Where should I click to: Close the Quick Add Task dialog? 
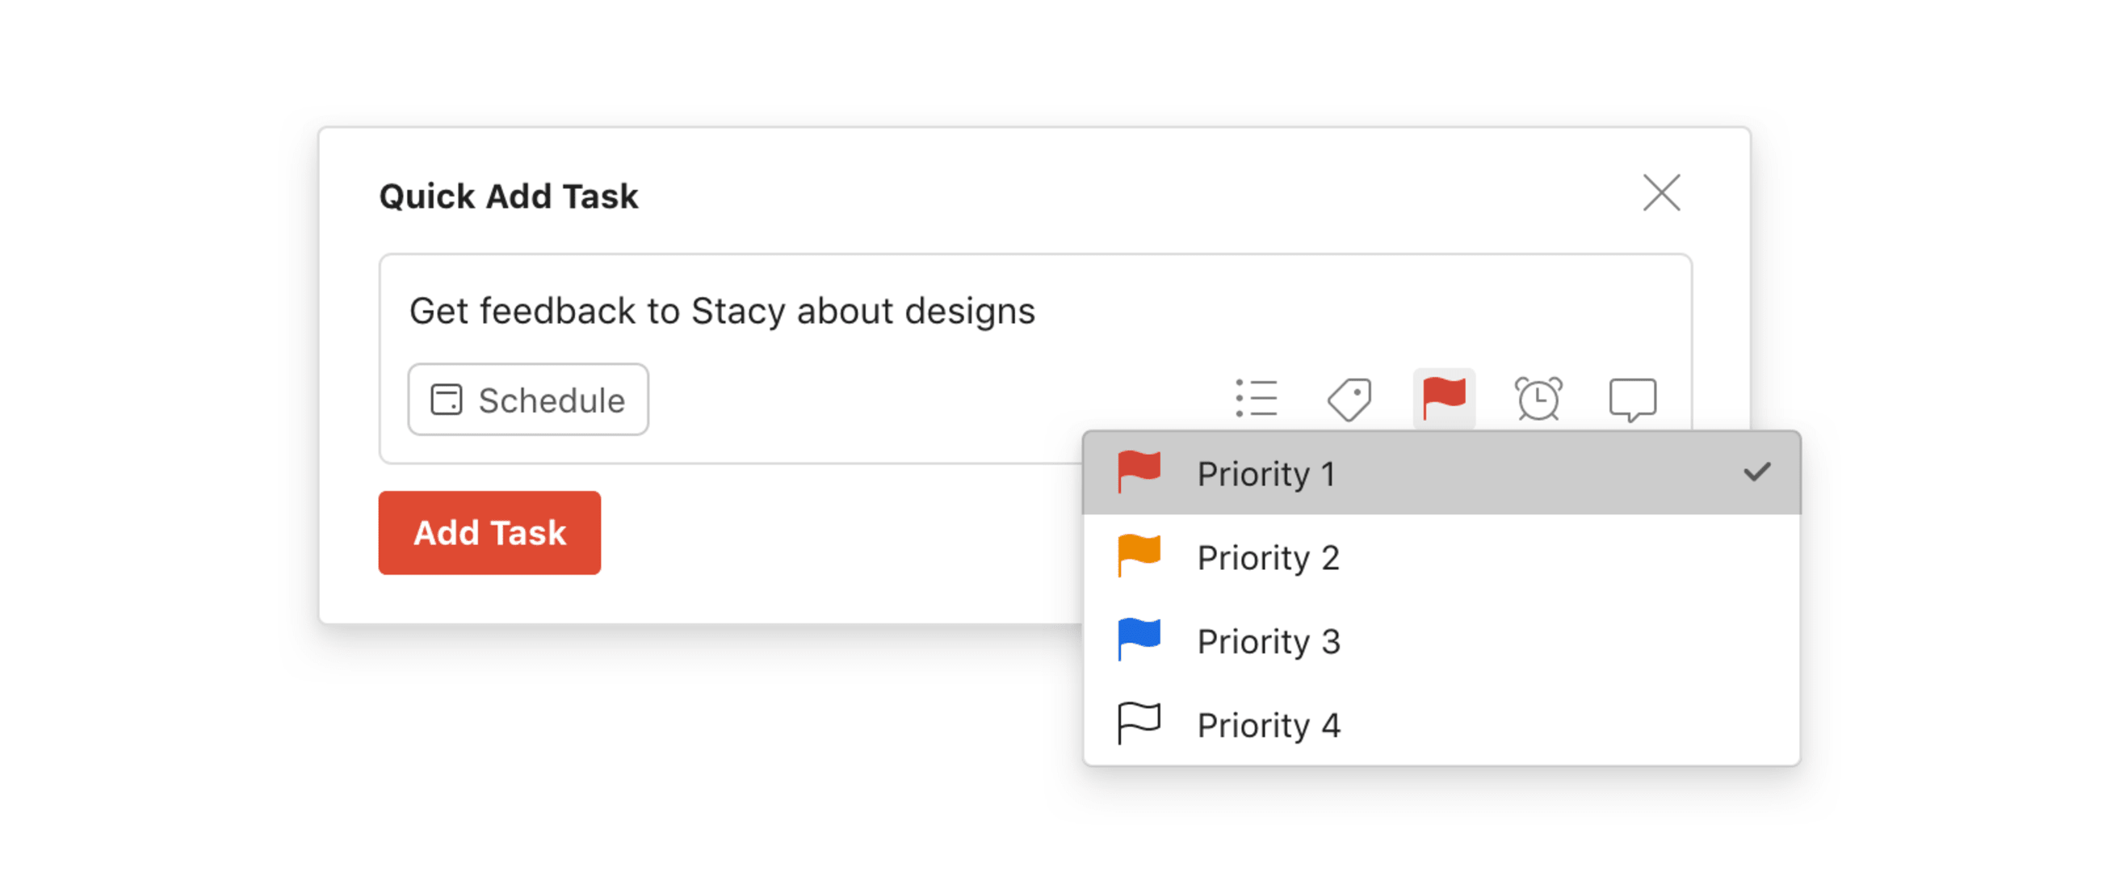tap(1661, 193)
